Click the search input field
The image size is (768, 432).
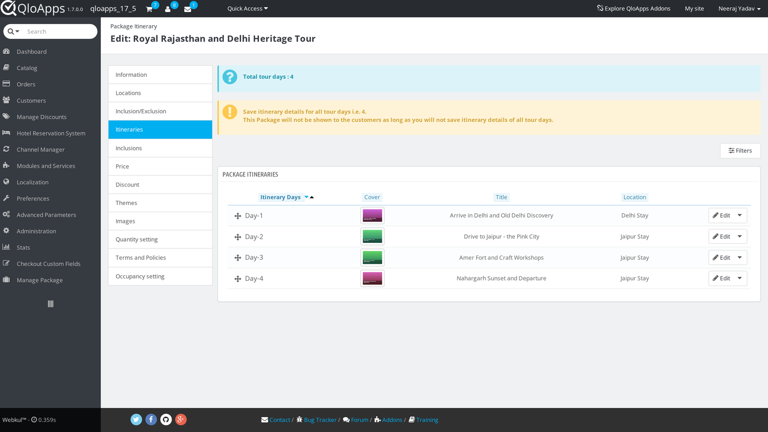coord(60,31)
